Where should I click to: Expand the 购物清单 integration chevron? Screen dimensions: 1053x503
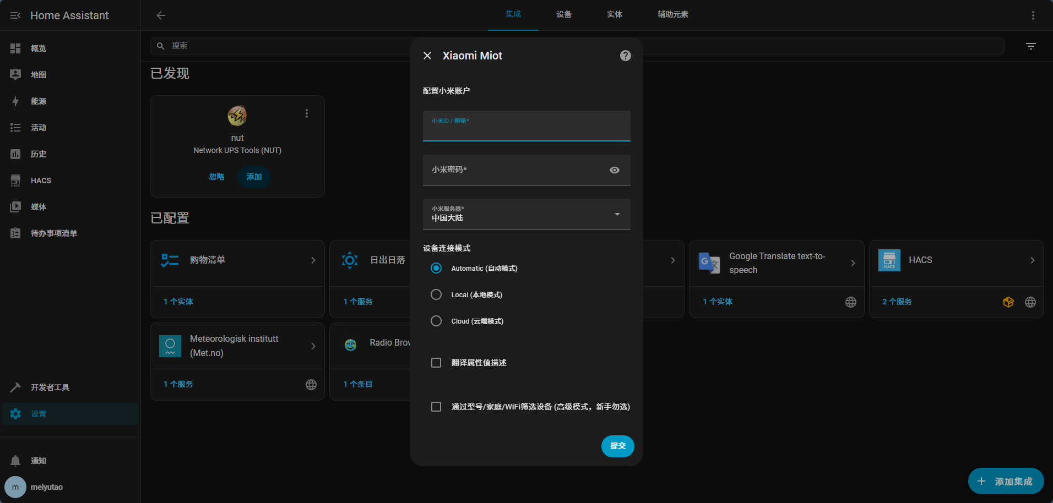point(313,260)
